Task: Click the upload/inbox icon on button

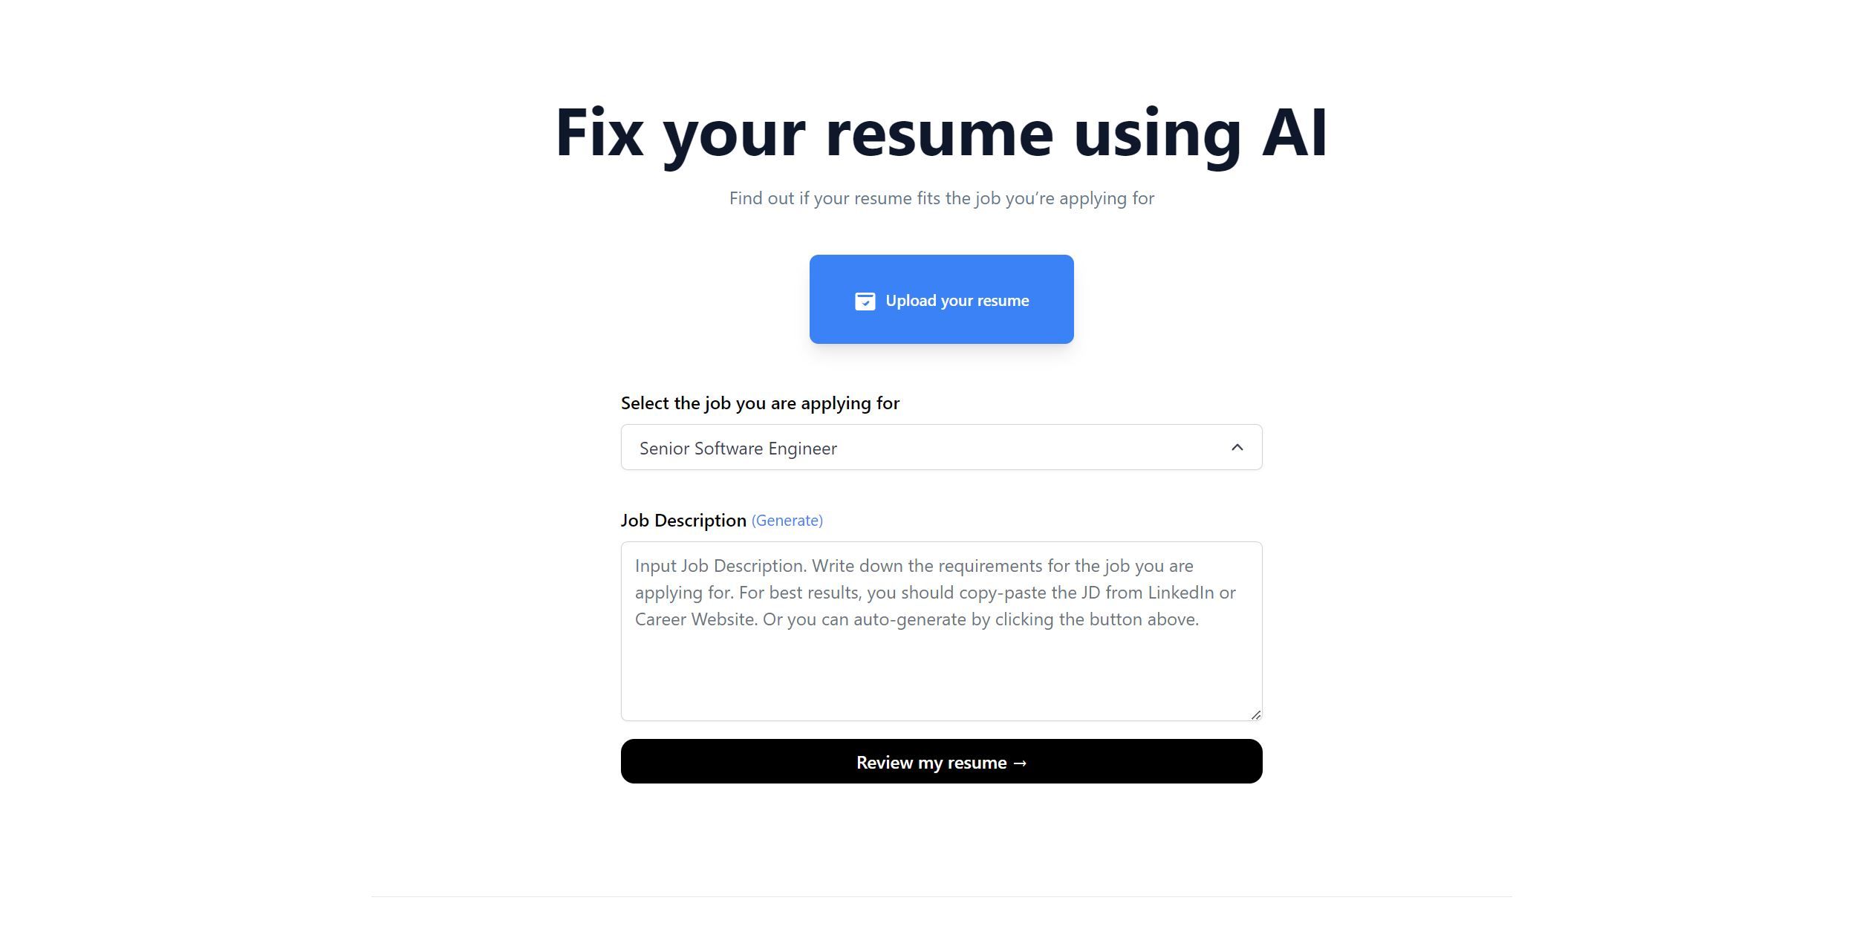Action: point(863,299)
